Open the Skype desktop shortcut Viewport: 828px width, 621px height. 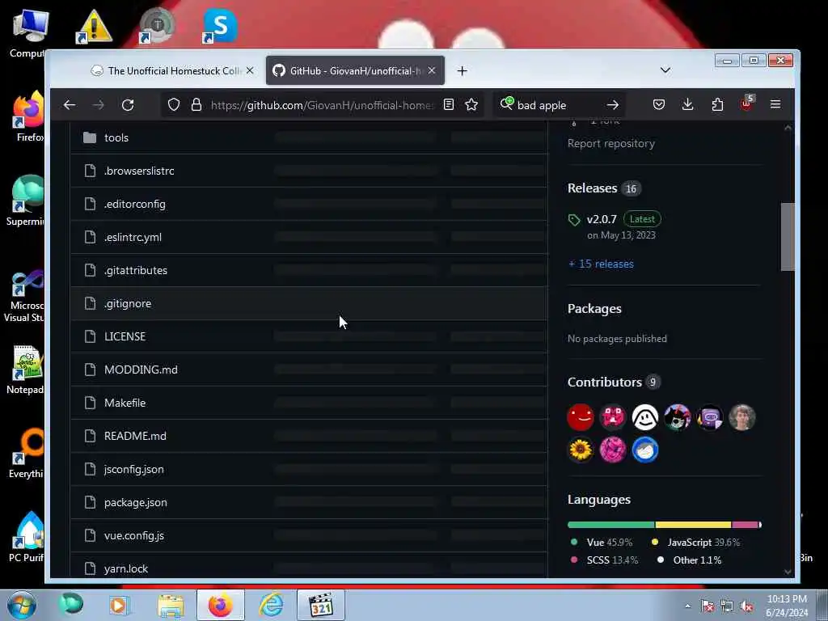219,27
